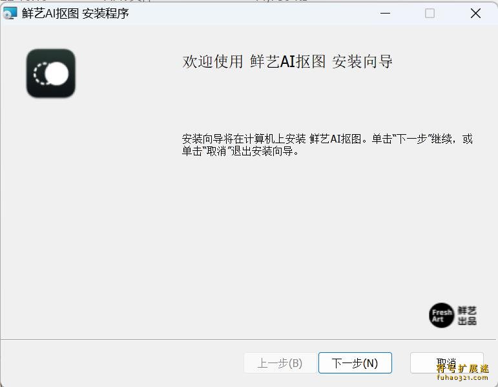Click the dashed circle outline in the app logo
Image resolution: width=498 pixels, height=387 pixels.
tap(39, 74)
